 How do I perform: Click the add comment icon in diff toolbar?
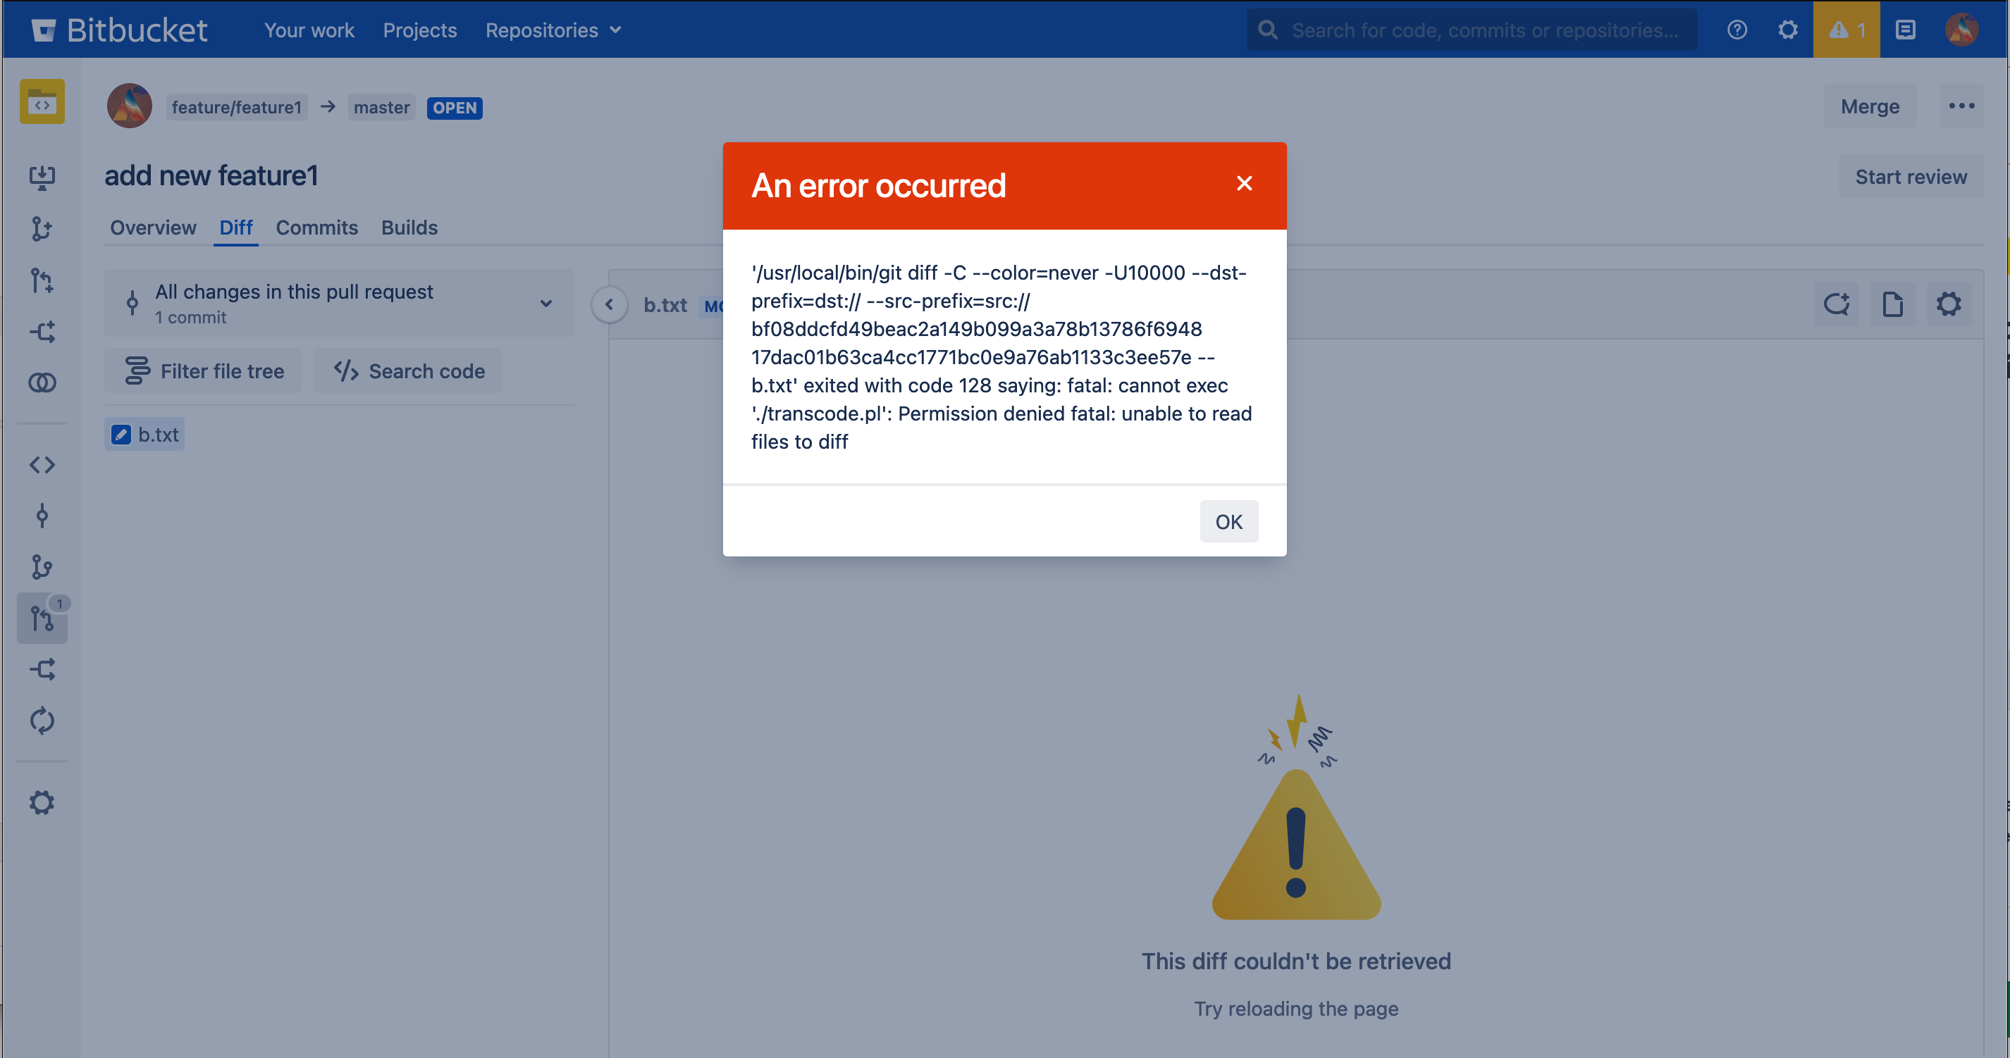pos(1836,304)
